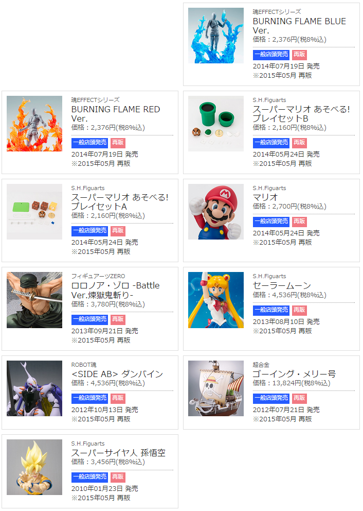This screenshot has height=511, width=363.
Task: Open the スーパーサイヤ人 孫悟空 link
Action: [118, 453]
